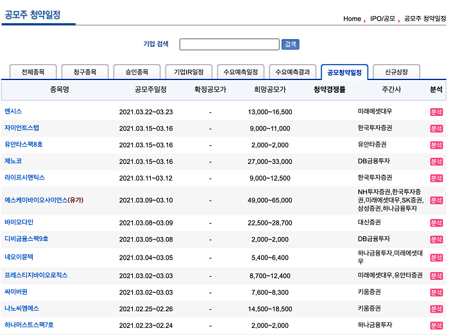Open 에스케이바이오사이언스(유가) link
The height and width of the screenshot is (335, 449).
[x=44, y=200]
